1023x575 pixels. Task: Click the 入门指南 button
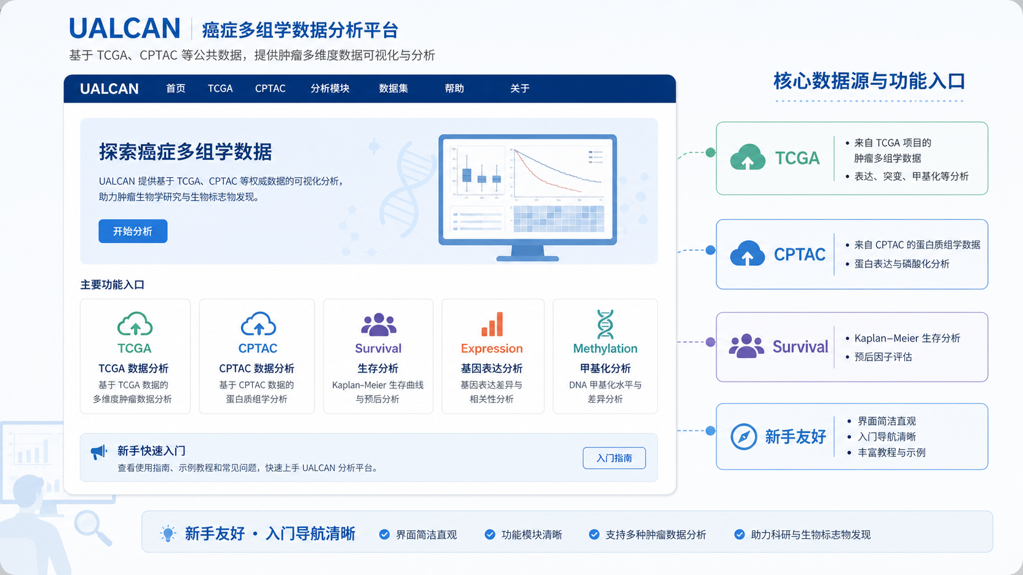(x=614, y=458)
